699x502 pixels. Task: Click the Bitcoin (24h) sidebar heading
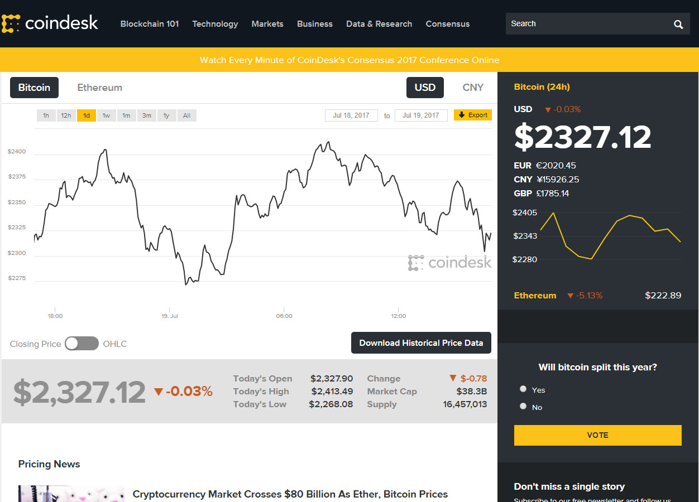pos(542,87)
